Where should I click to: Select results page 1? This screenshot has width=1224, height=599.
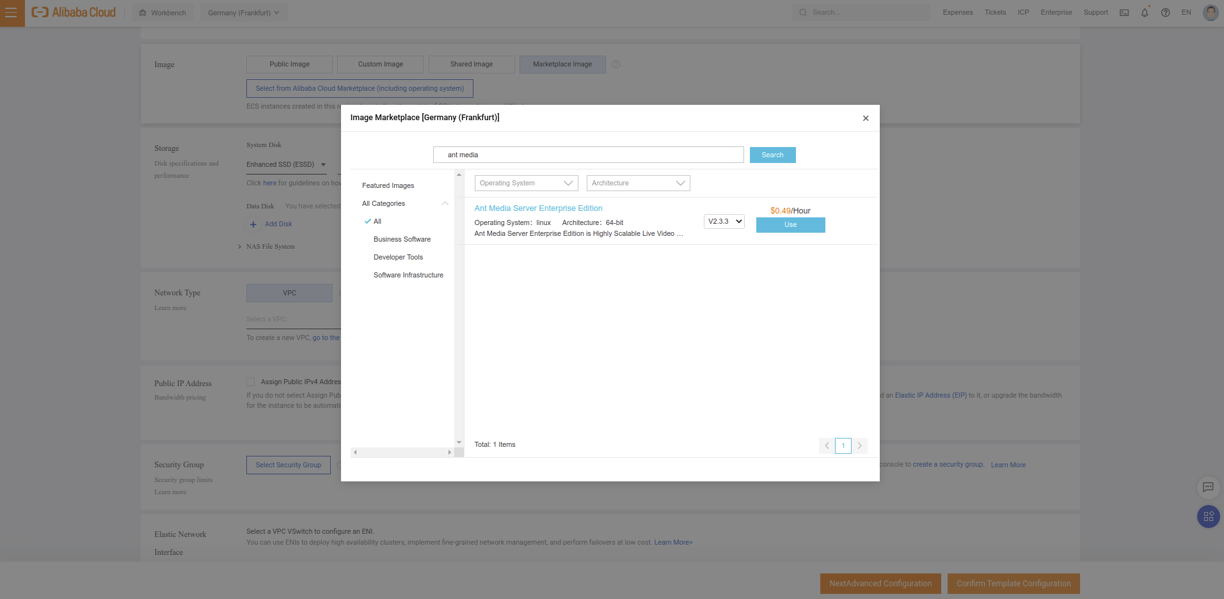tap(843, 446)
